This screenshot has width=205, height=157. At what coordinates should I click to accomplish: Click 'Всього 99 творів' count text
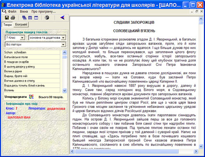tap(51, 97)
